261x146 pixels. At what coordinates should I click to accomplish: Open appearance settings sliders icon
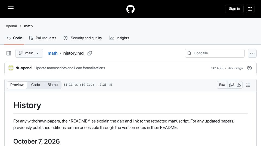pyautogui.click(x=250, y=9)
